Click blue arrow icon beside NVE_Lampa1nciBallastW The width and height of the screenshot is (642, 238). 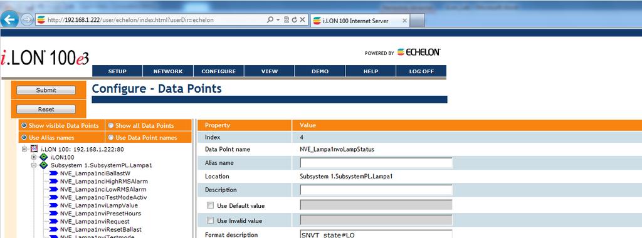[53, 173]
